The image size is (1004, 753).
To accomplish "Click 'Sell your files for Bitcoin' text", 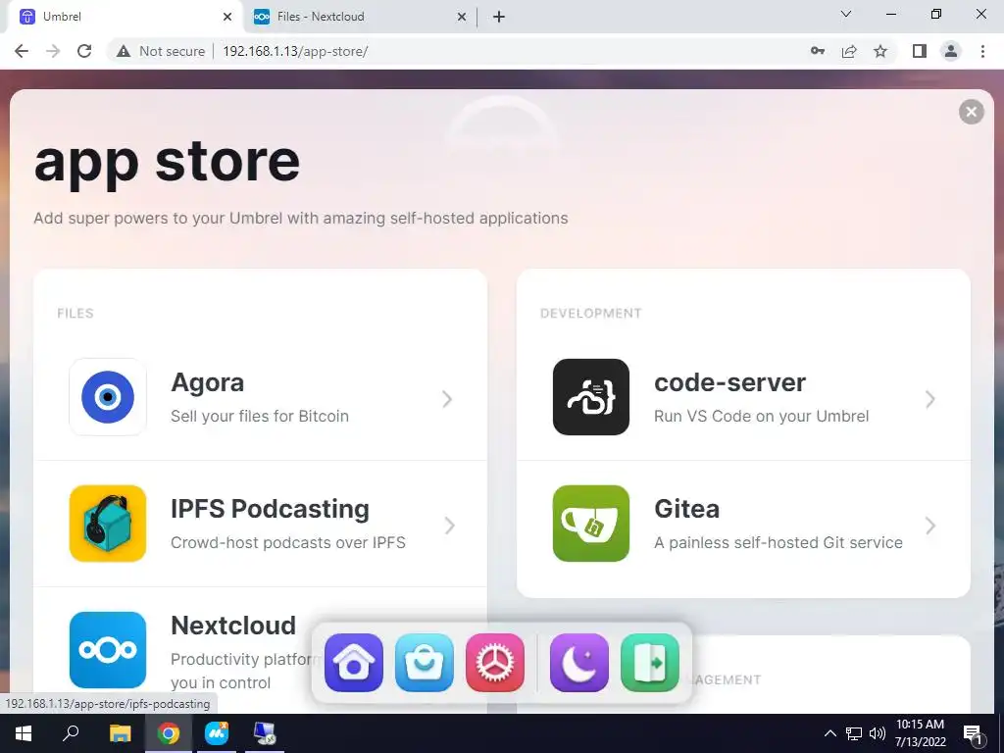I will click(259, 416).
